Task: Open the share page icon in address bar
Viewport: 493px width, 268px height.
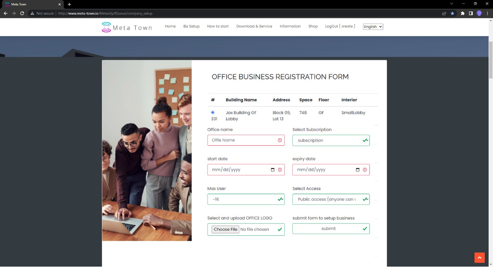Action: pos(444,13)
